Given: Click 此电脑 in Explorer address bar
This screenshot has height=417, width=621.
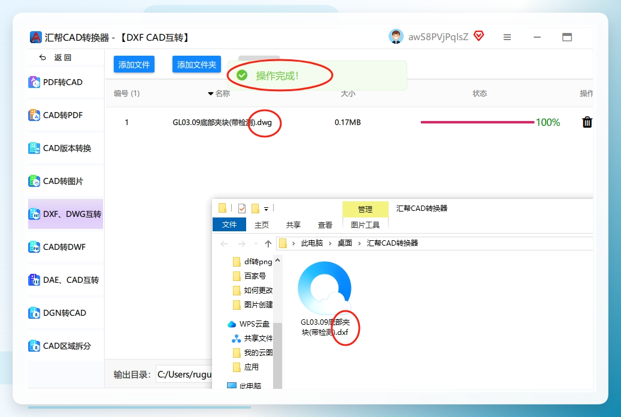Looking at the screenshot, I should [x=311, y=243].
